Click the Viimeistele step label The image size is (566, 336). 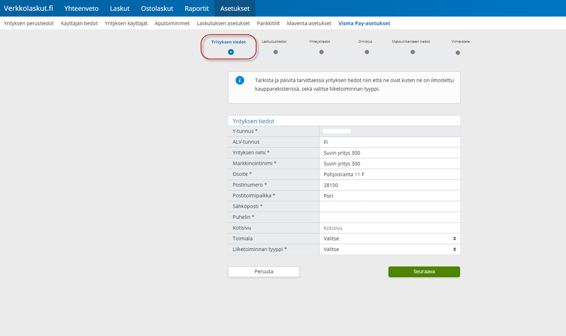coord(460,41)
